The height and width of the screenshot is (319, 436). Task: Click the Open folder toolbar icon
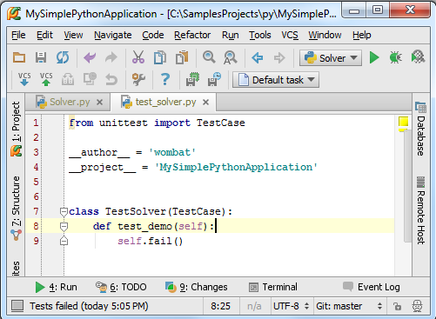tap(19, 57)
